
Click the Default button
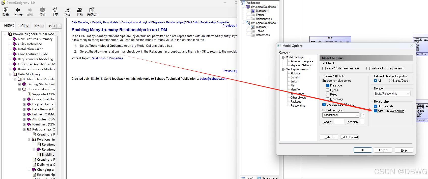[329, 137]
